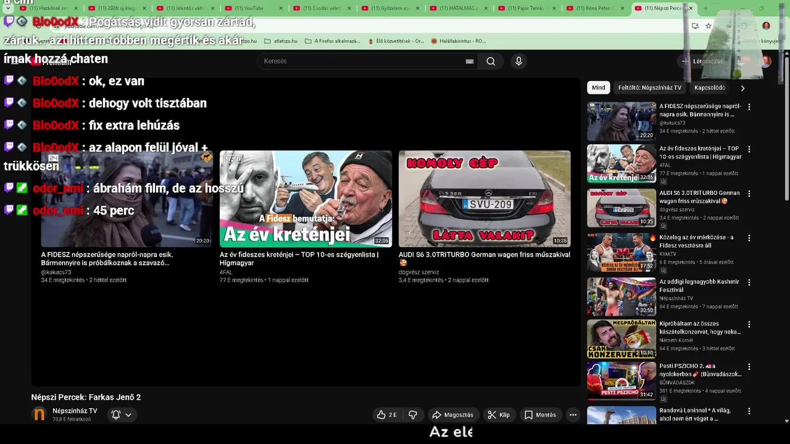Open the atlatszo.hu bookmark folder
This screenshot has width=790, height=444.
281,41
